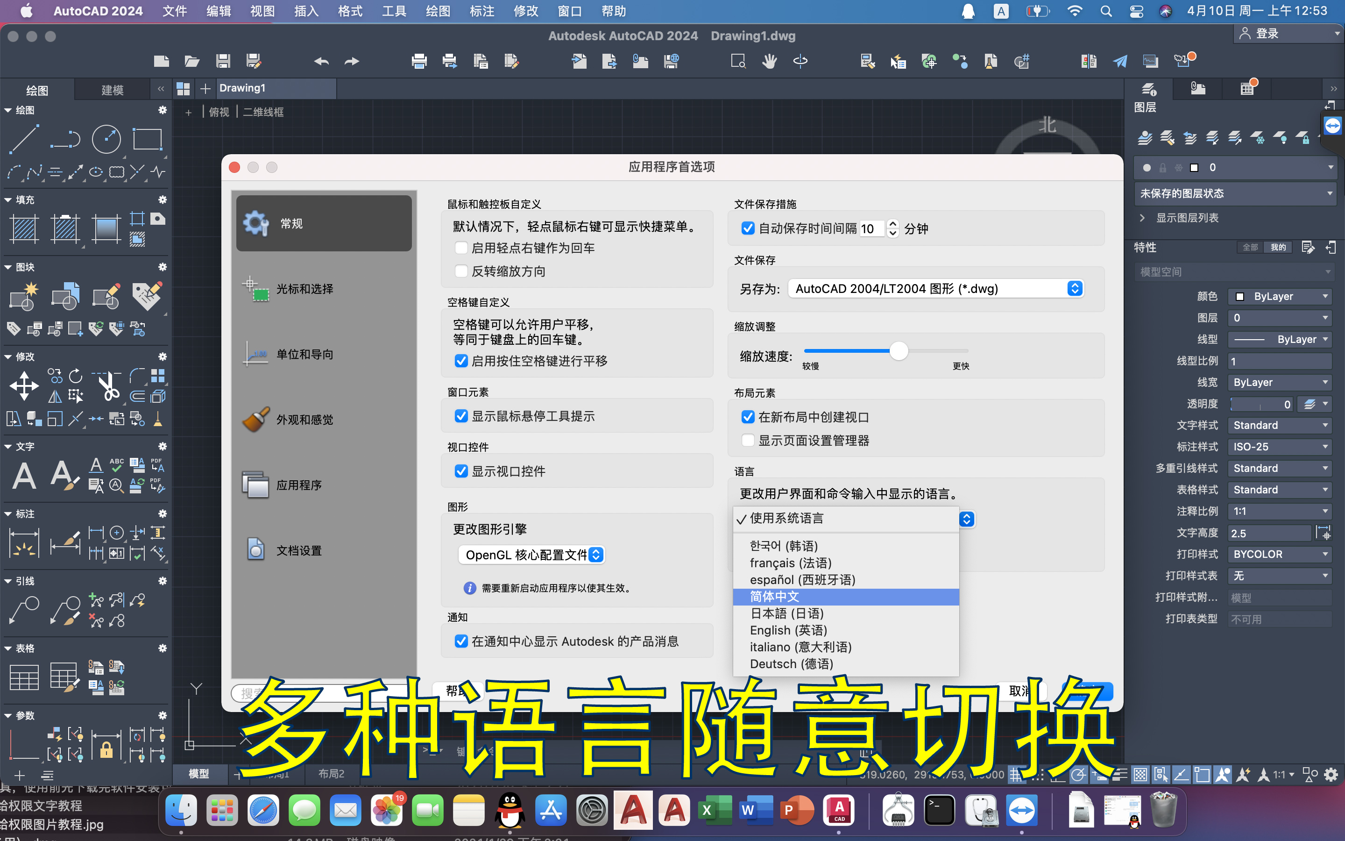The image size is (1345, 841).
Task: Enable right-click as Enter checkbox
Action: [x=461, y=248]
